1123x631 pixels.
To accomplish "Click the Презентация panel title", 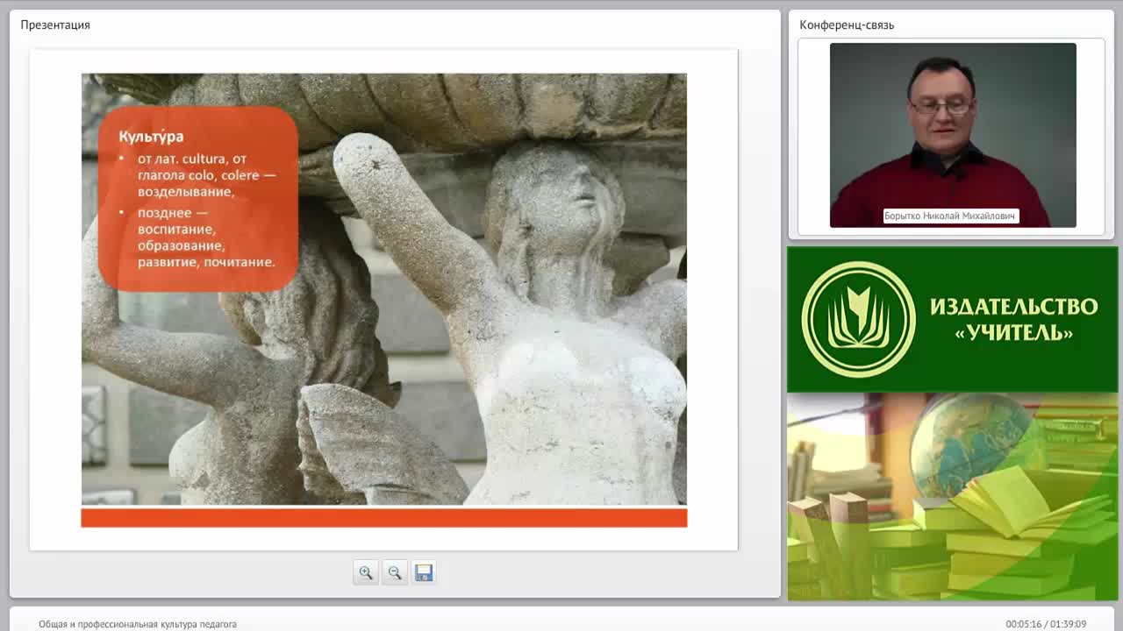I will [55, 25].
